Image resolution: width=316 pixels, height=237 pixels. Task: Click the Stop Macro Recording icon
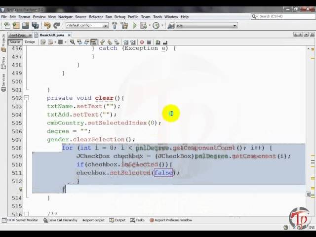(149, 42)
